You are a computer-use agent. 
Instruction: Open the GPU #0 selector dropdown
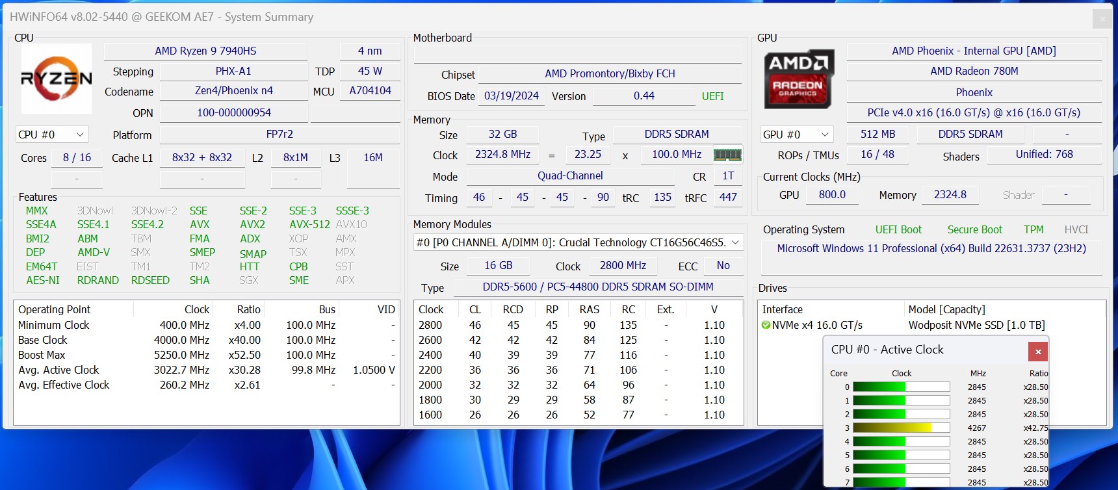(x=796, y=135)
